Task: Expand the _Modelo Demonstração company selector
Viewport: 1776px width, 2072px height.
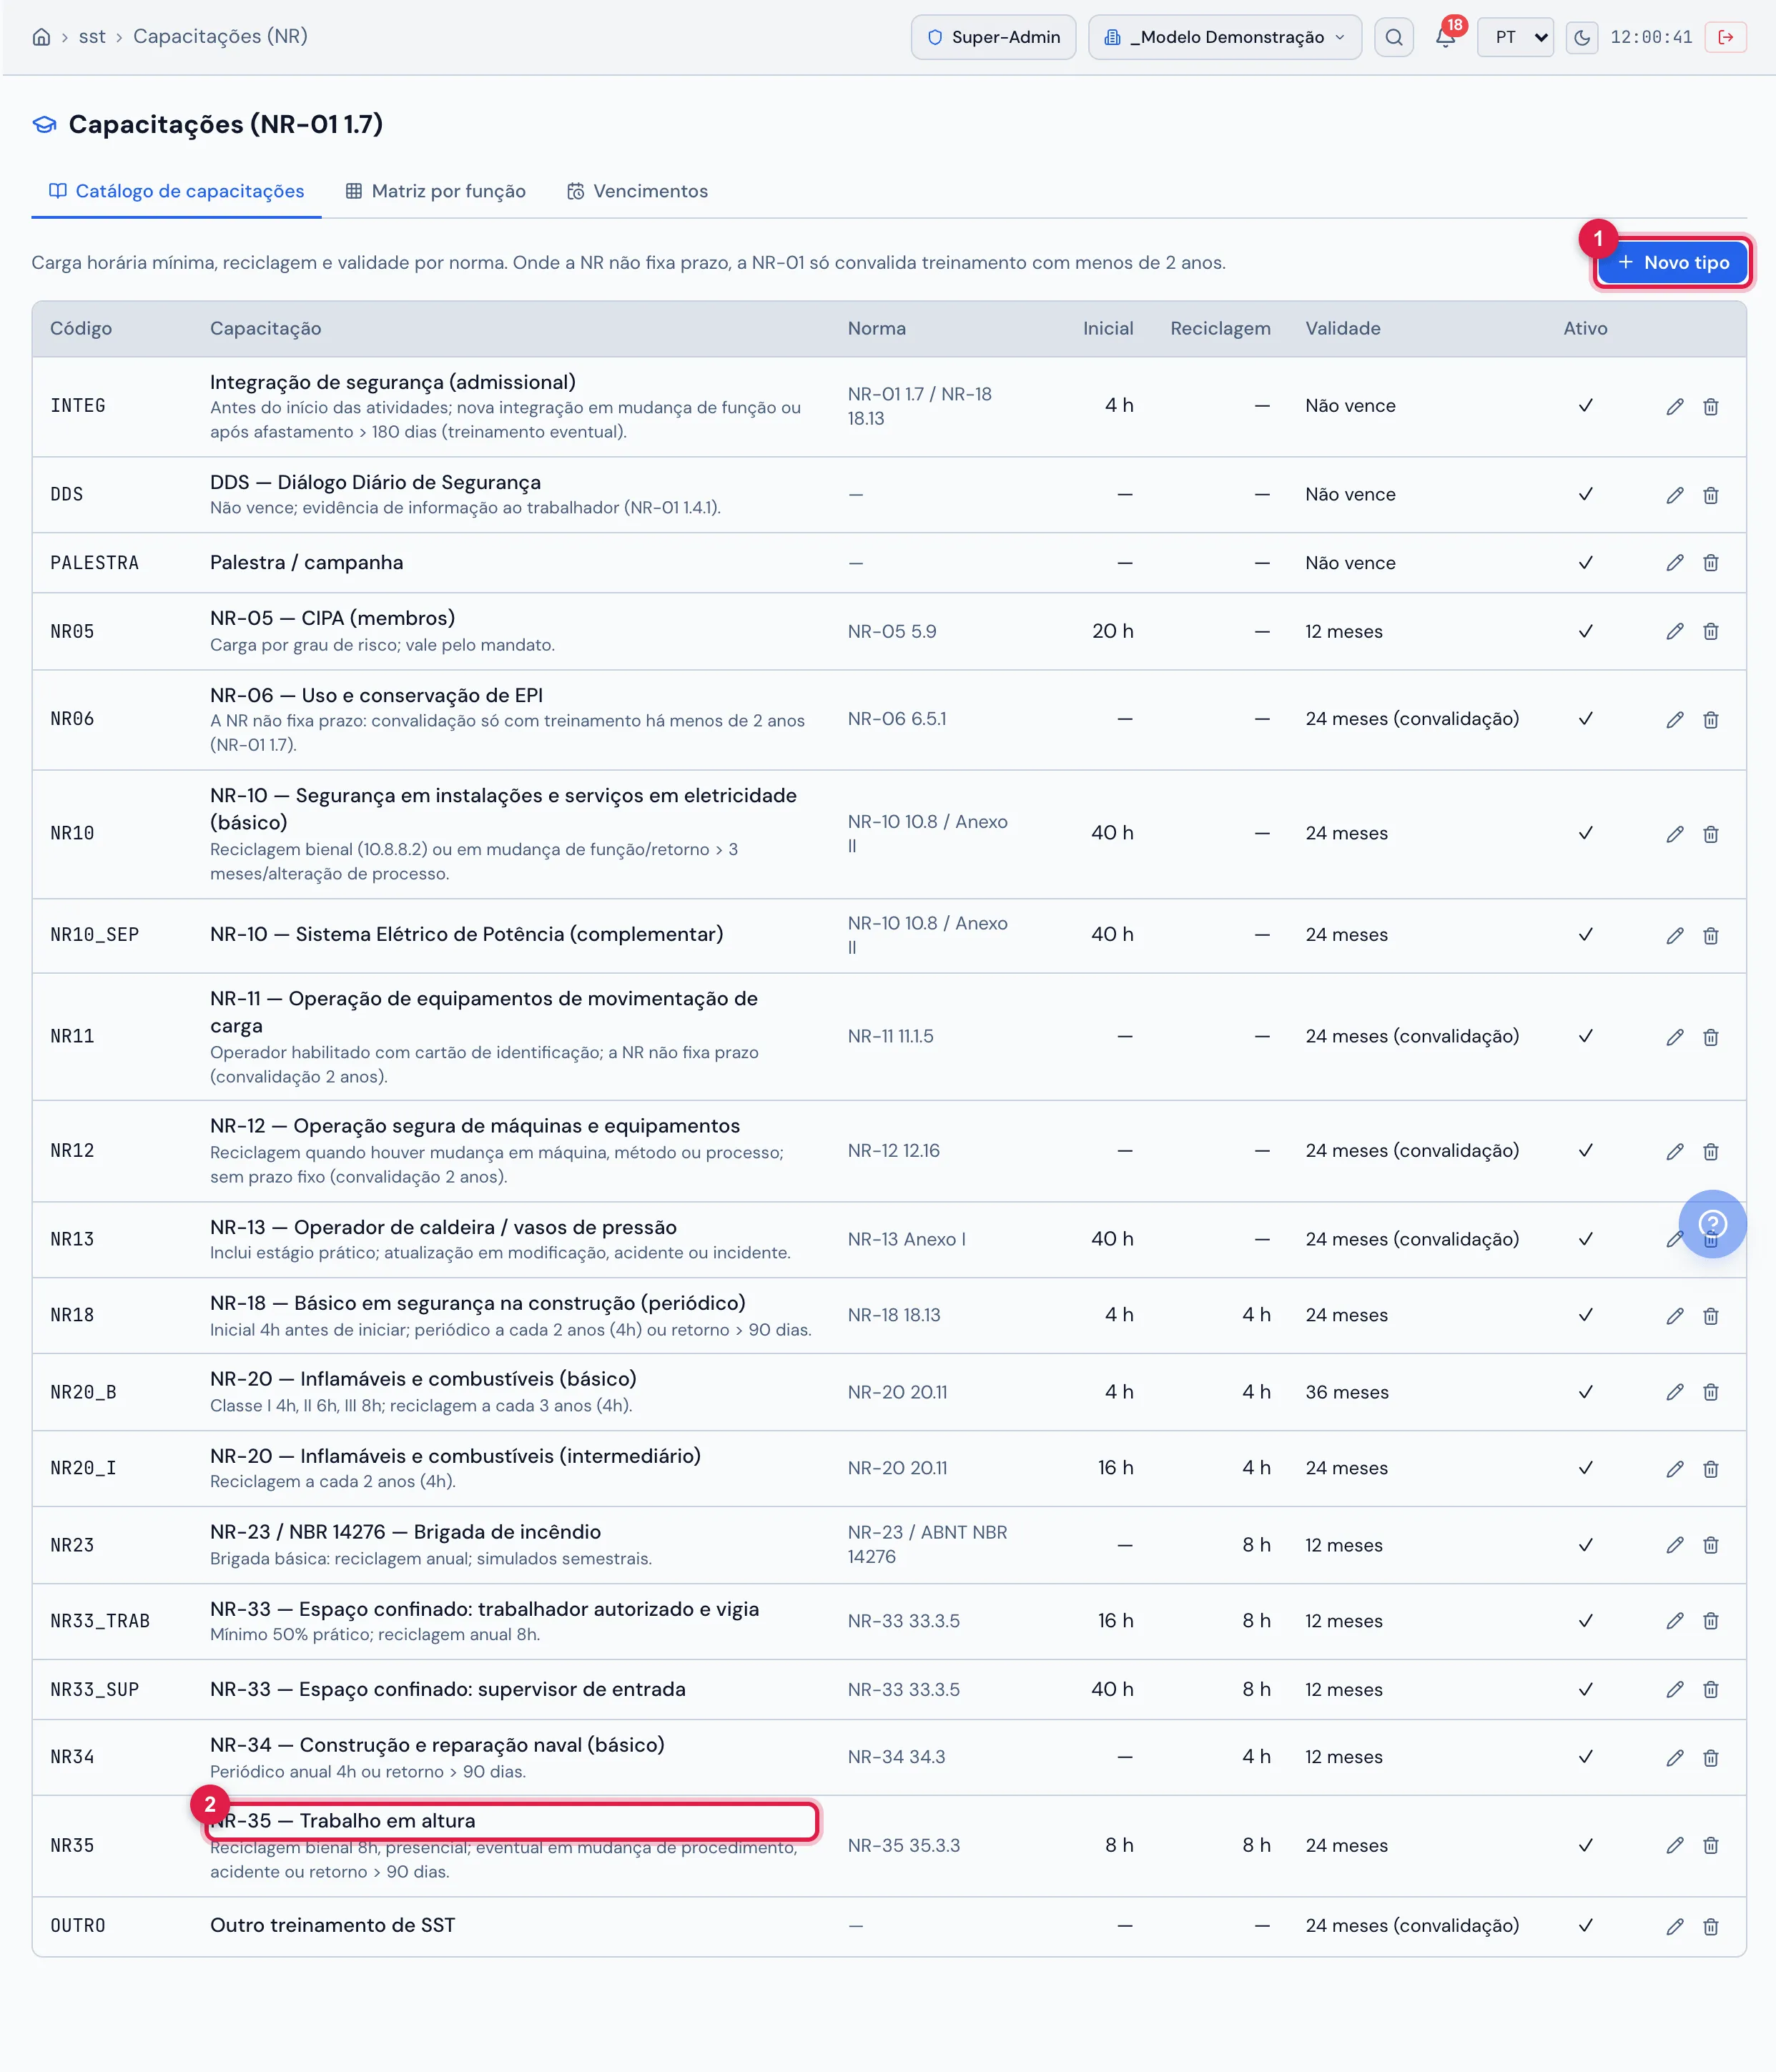Action: click(x=1224, y=37)
